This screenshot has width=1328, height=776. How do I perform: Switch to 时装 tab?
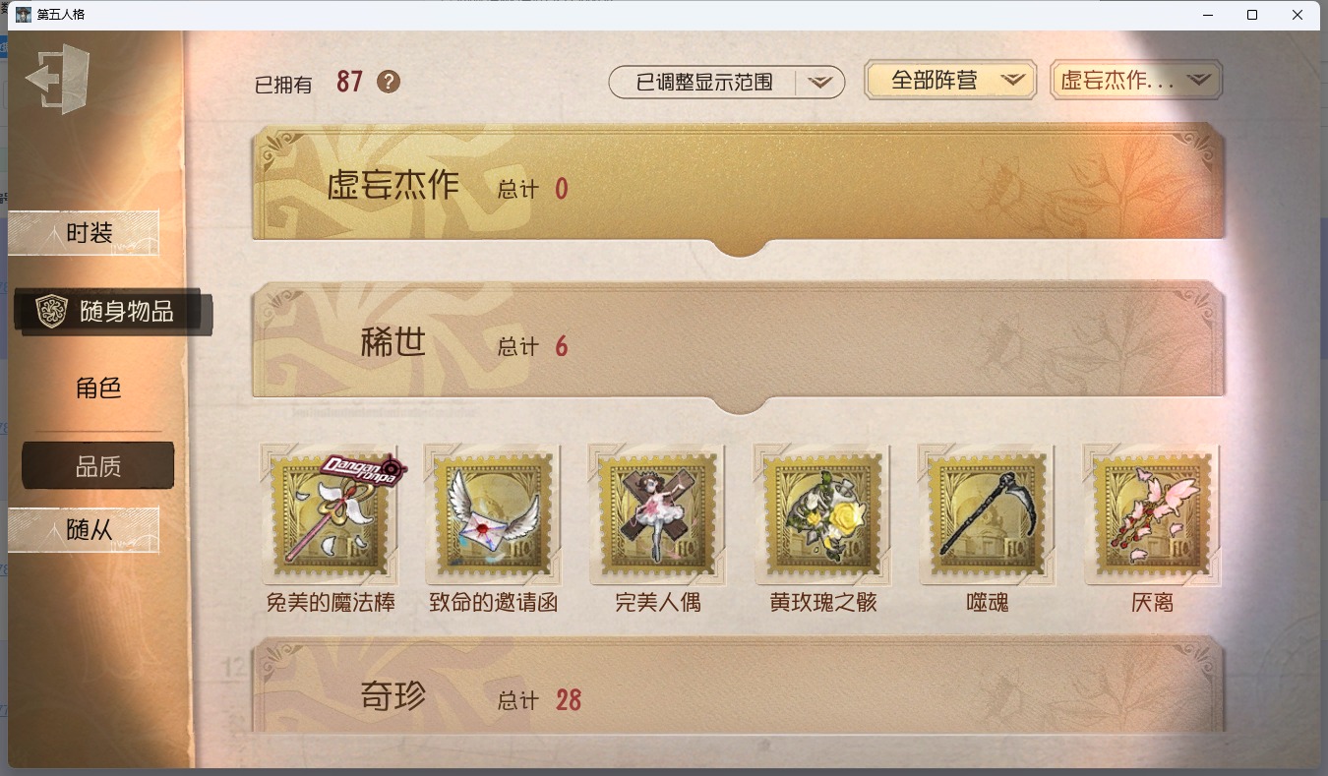(x=84, y=233)
